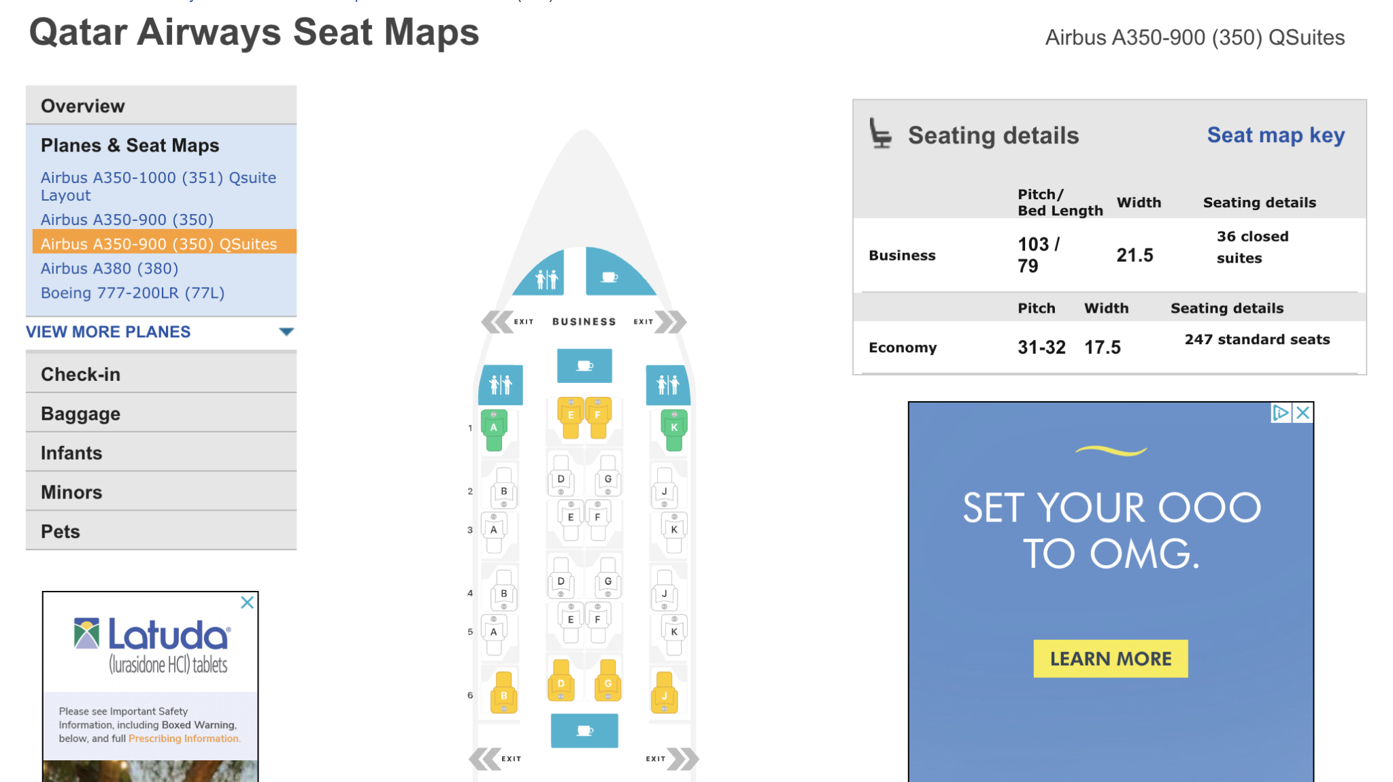This screenshot has height=782, width=1393.
Task: Select yellow seat 6J on the right
Action: (x=665, y=694)
